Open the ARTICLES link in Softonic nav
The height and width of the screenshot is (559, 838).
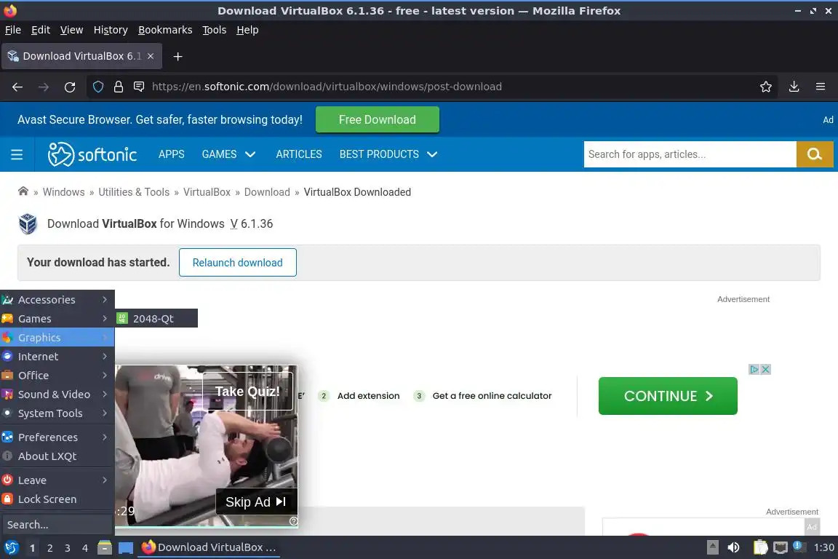click(299, 154)
